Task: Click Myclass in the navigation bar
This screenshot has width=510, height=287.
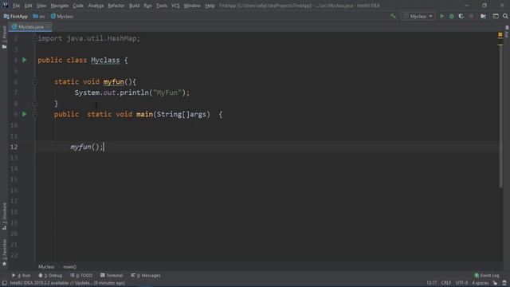Action: point(62,16)
